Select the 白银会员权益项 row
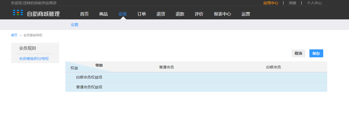349x134 pixels. 196,77
